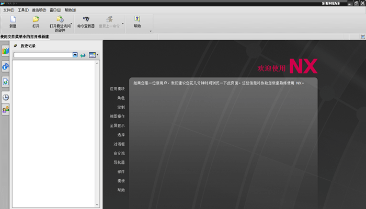Viewport: 366px width, 209px height.
Task: Click the history list scroll up arrow
Action: point(97,63)
